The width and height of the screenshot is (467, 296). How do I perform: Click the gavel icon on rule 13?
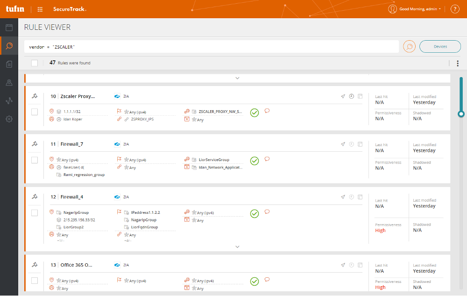tap(35, 264)
